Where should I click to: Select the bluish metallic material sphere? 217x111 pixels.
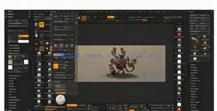(x=179, y=88)
